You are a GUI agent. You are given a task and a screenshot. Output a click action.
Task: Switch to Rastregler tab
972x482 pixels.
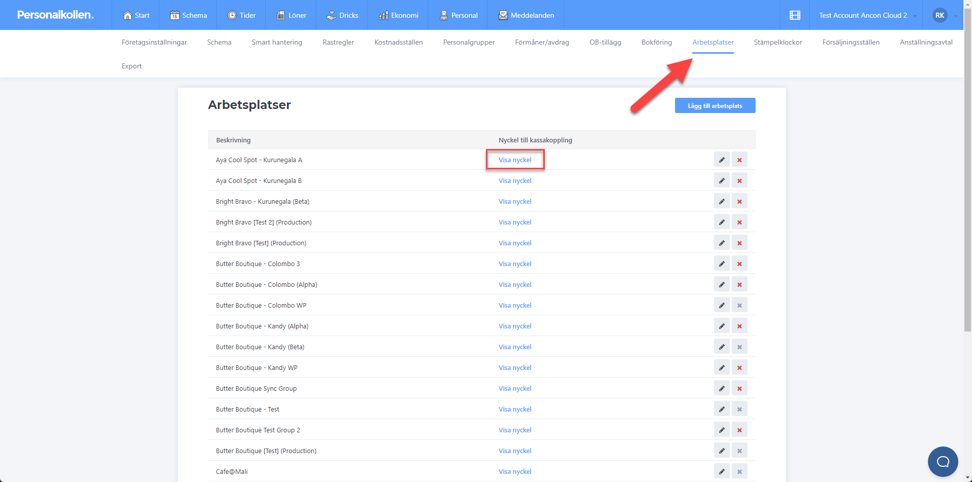click(x=338, y=42)
